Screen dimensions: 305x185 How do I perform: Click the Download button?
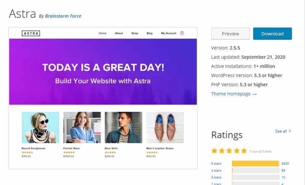[272, 34]
